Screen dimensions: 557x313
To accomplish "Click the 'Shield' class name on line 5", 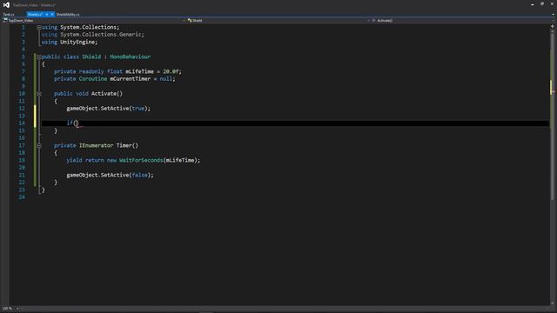I will (x=91, y=57).
